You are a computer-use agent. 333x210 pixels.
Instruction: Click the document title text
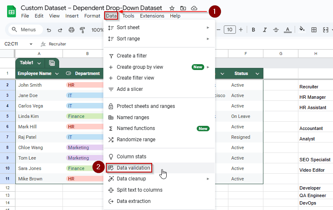click(x=91, y=8)
